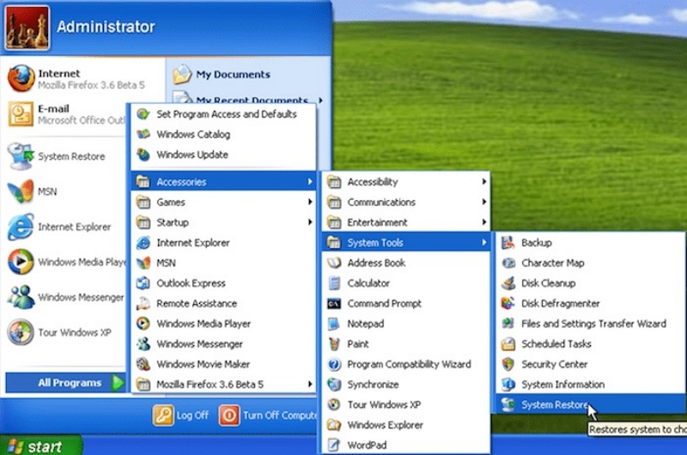Click the Notepad icon

pos(334,324)
